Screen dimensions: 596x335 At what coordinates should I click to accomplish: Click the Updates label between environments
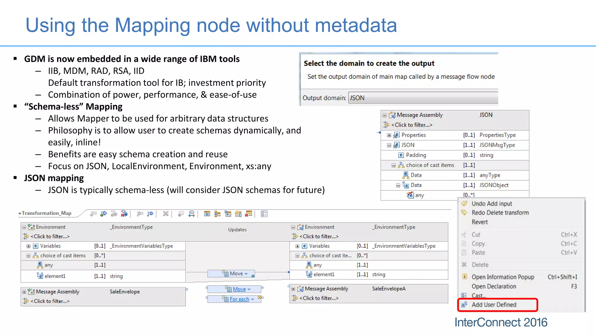click(x=237, y=229)
